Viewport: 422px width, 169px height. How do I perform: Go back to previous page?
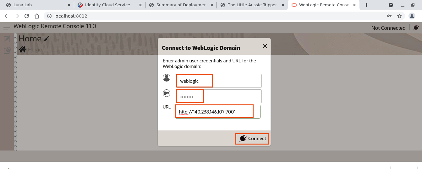[6, 16]
